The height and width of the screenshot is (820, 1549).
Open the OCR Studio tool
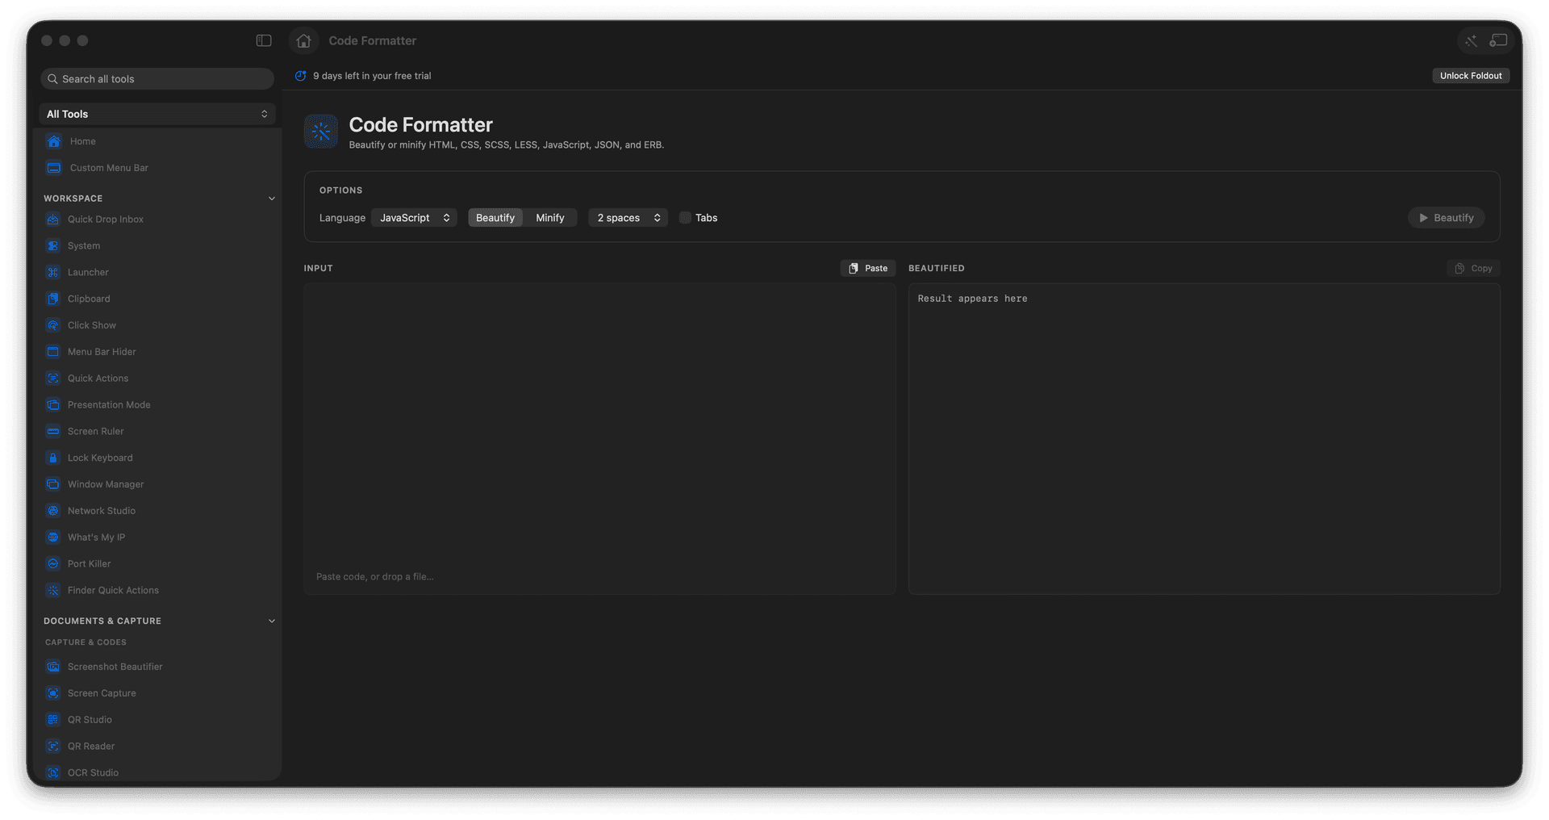coord(157,772)
